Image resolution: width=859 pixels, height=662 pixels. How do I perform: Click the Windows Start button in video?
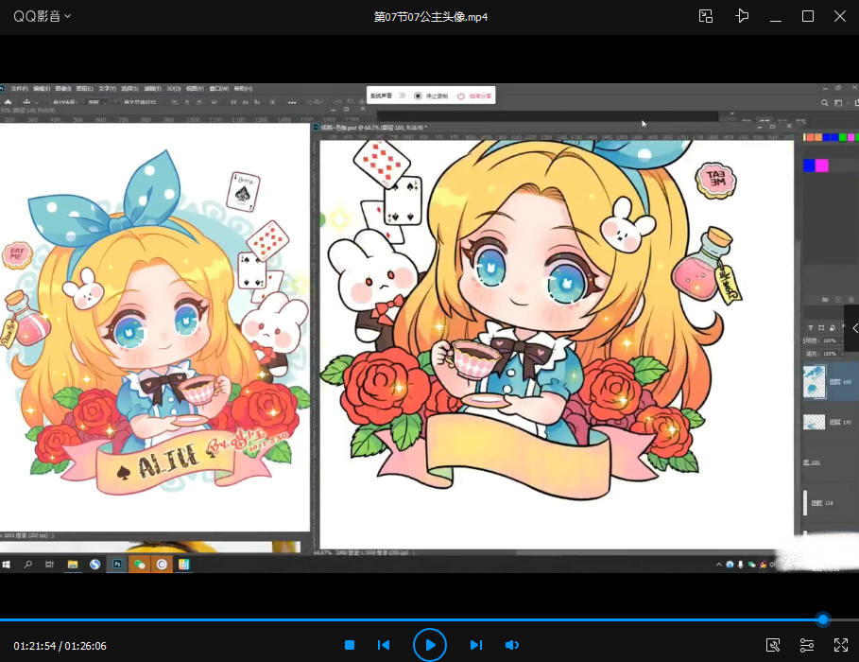tap(7, 564)
